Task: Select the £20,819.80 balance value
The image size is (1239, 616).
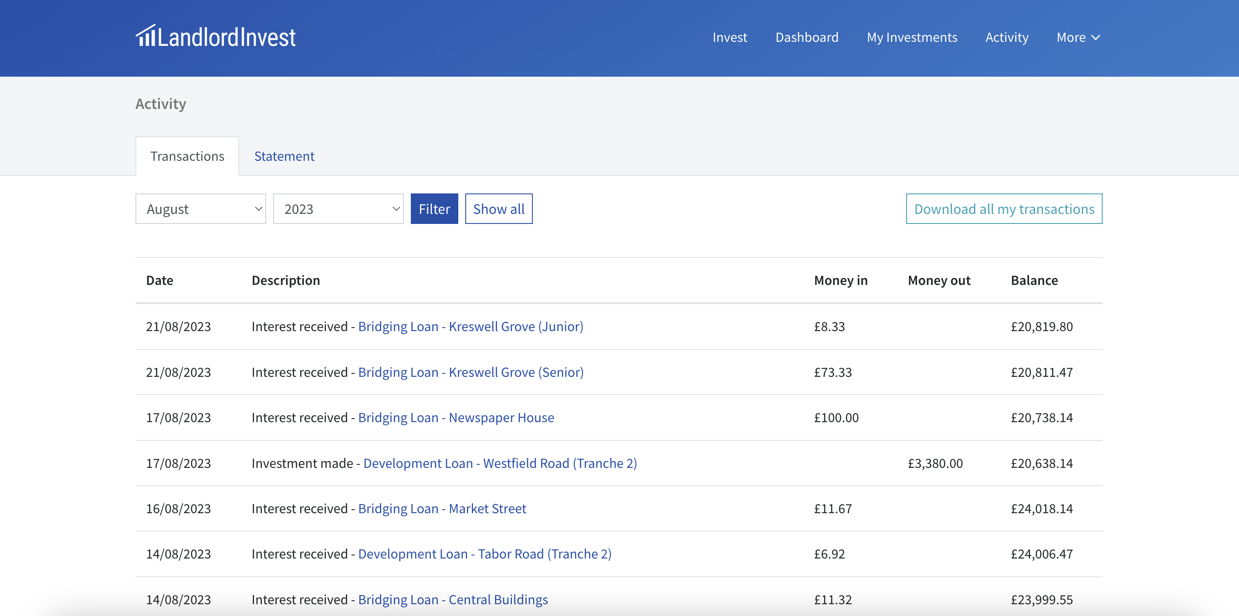Action: pyautogui.click(x=1042, y=326)
